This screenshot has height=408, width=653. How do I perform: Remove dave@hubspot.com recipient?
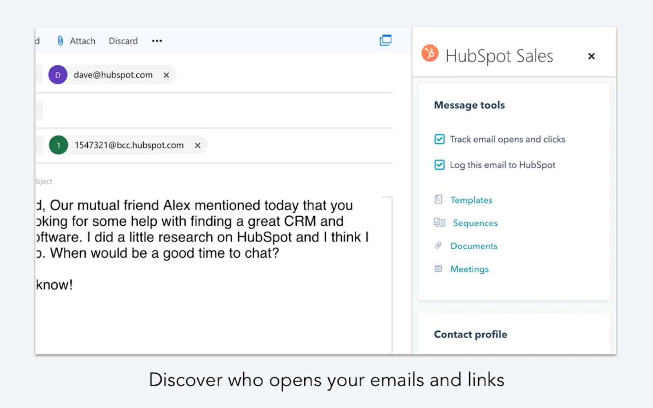(166, 75)
